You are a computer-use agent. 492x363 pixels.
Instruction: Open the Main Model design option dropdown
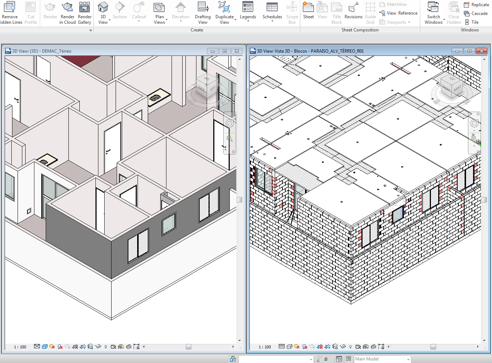pyautogui.click(x=408, y=359)
